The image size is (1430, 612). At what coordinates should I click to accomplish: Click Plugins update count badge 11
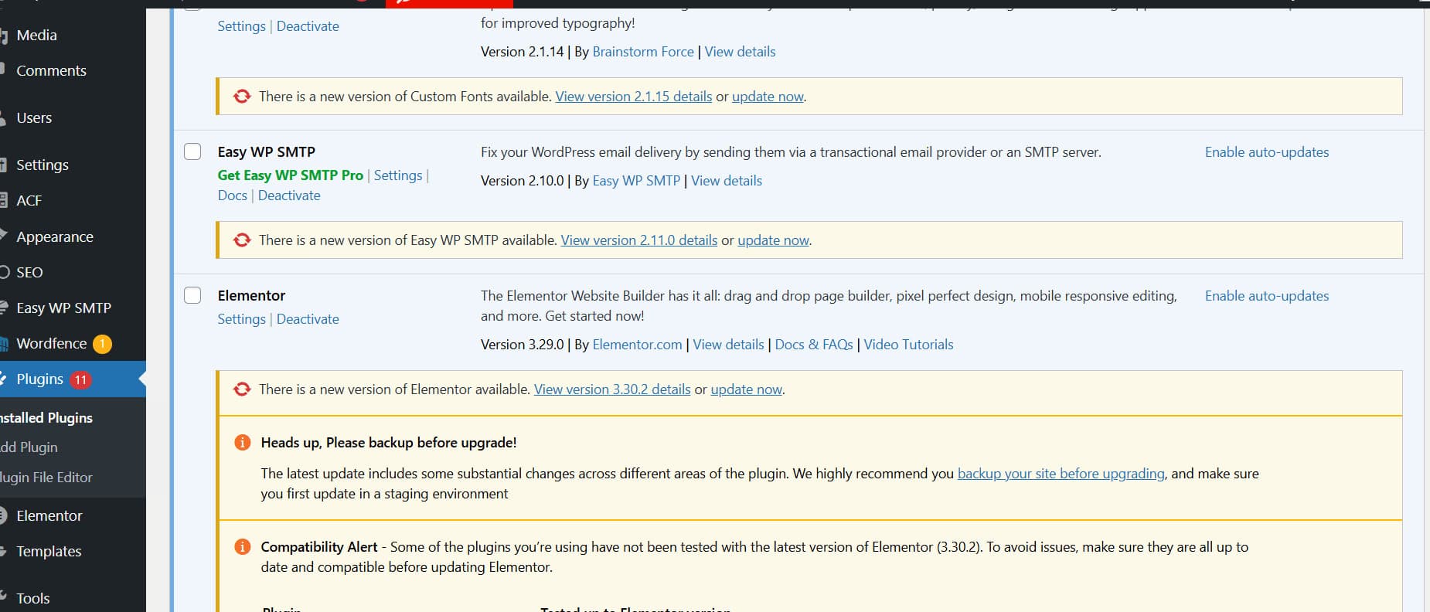tap(80, 379)
